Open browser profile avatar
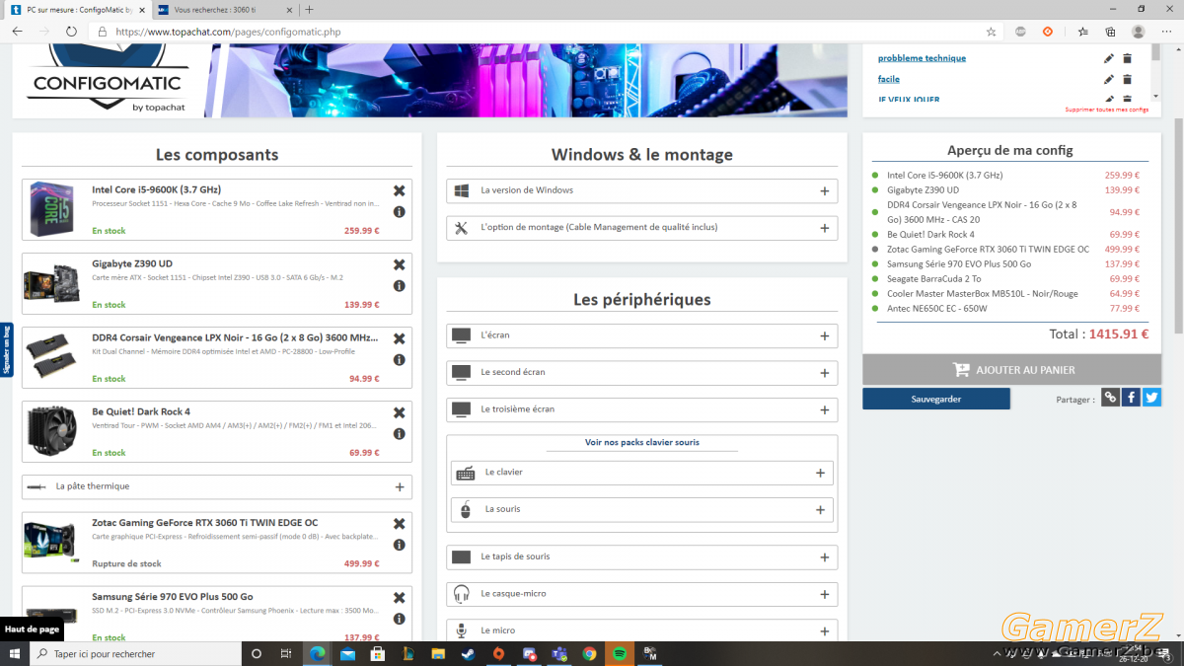 [1139, 32]
